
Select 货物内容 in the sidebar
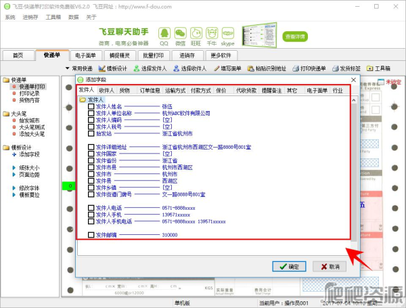point(29,100)
